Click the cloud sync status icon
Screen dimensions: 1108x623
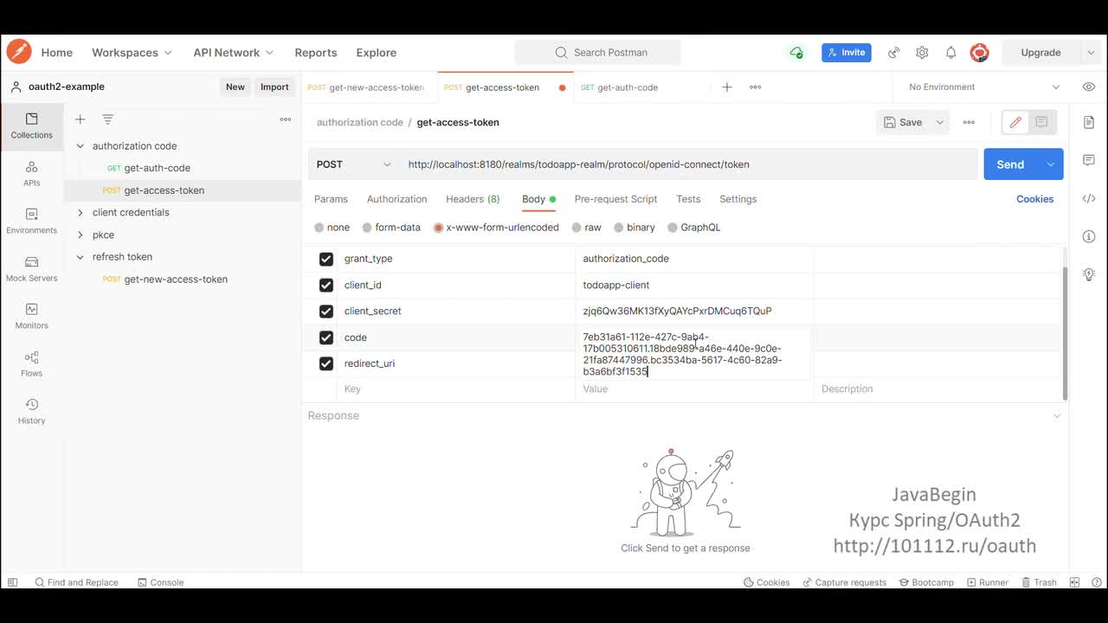(796, 53)
